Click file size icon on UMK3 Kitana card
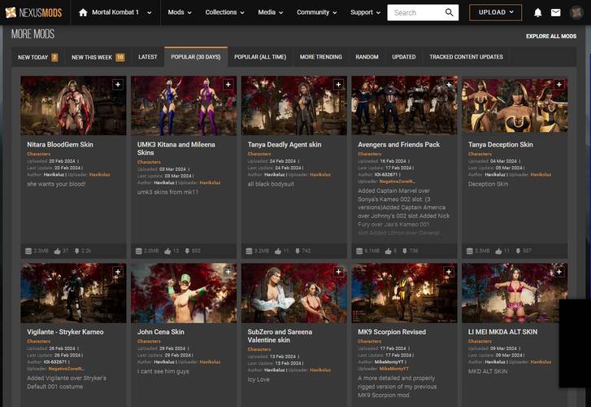Viewport: 591px width, 407px height. pyautogui.click(x=139, y=251)
